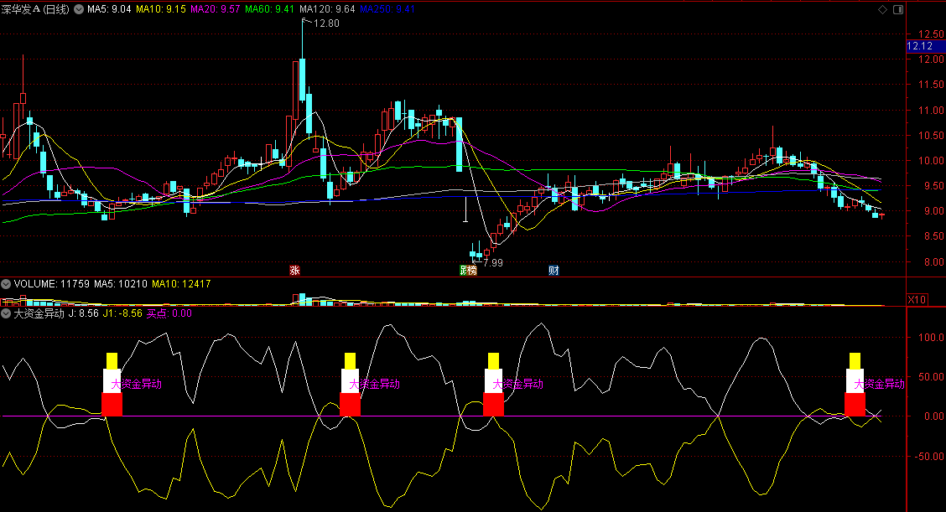946x512 pixels.
Task: Expand the 大资金异动 indicator dropdown arrow
Action: [x=6, y=313]
